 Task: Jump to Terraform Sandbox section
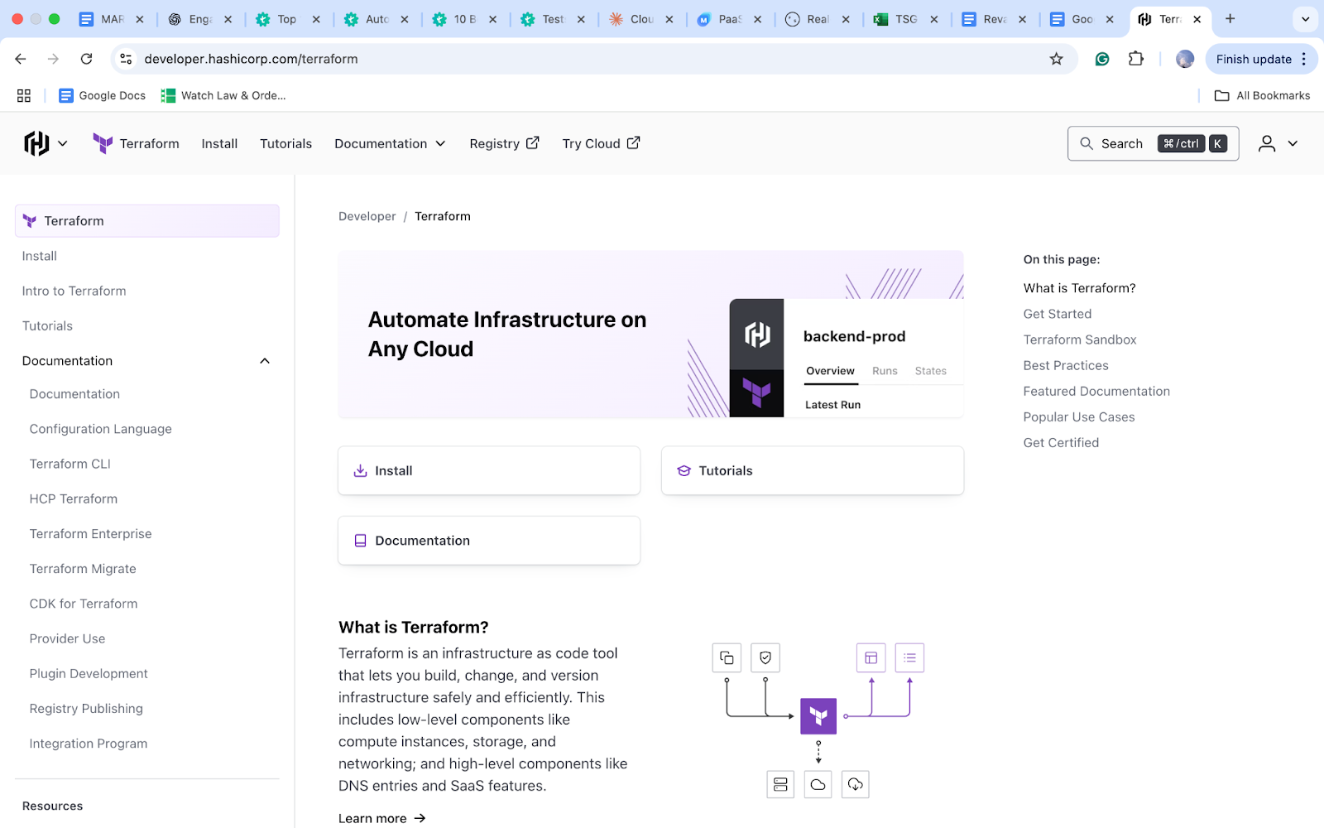point(1080,339)
